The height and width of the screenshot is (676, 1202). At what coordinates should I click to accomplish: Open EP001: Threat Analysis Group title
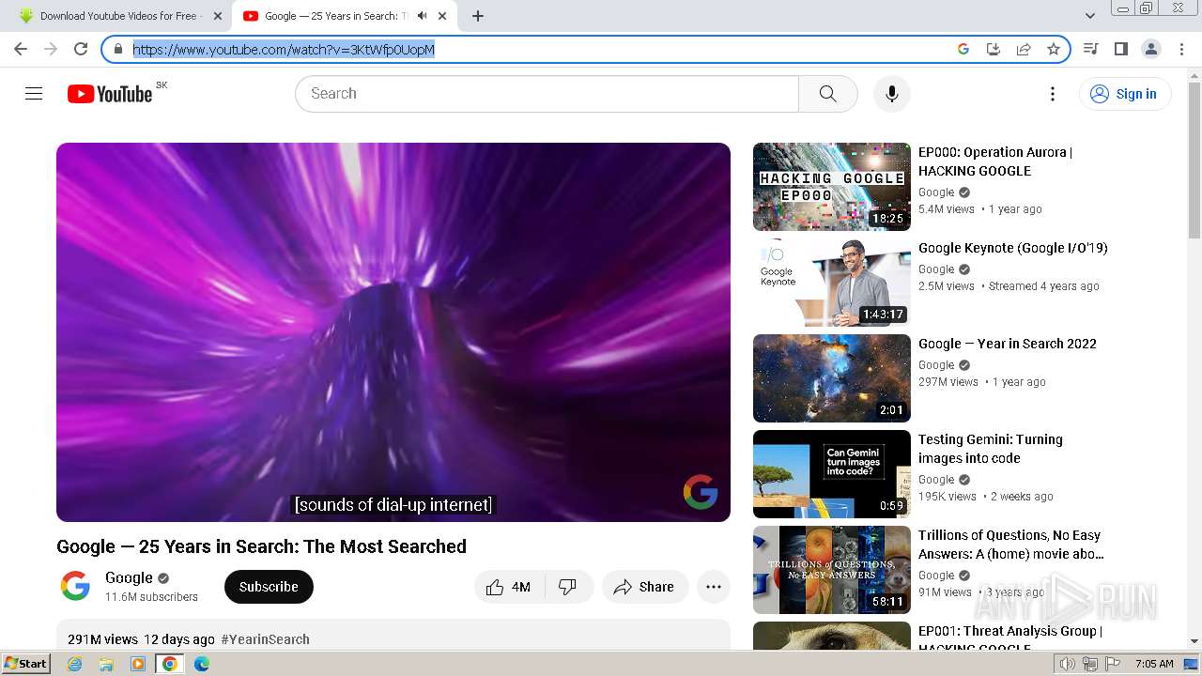[1010, 639]
